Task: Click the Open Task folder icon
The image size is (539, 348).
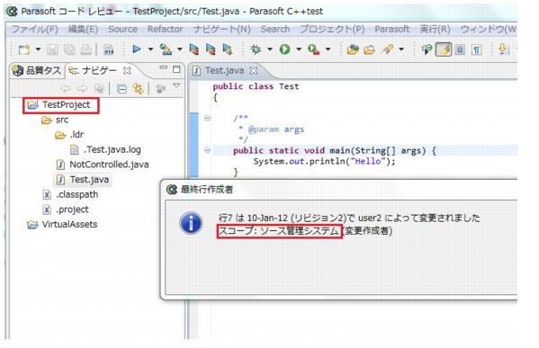Action: coord(369,49)
